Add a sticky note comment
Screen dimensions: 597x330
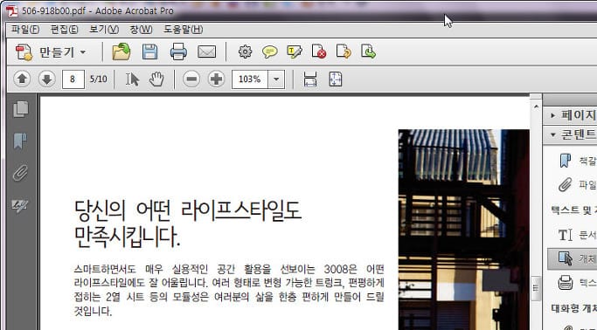269,52
